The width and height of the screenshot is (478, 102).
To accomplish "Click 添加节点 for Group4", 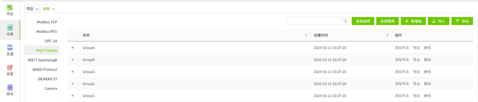I will point(402,60).
